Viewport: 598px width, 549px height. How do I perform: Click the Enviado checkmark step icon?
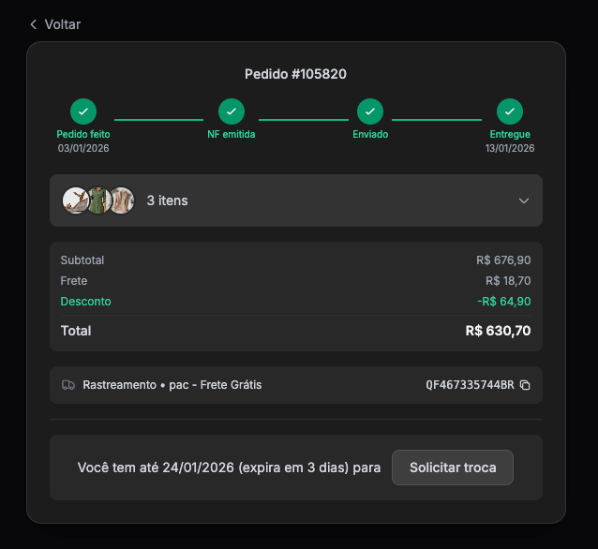coord(370,111)
